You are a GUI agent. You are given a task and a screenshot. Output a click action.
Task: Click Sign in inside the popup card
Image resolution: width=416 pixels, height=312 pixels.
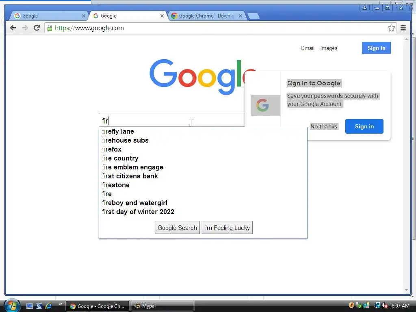(364, 126)
